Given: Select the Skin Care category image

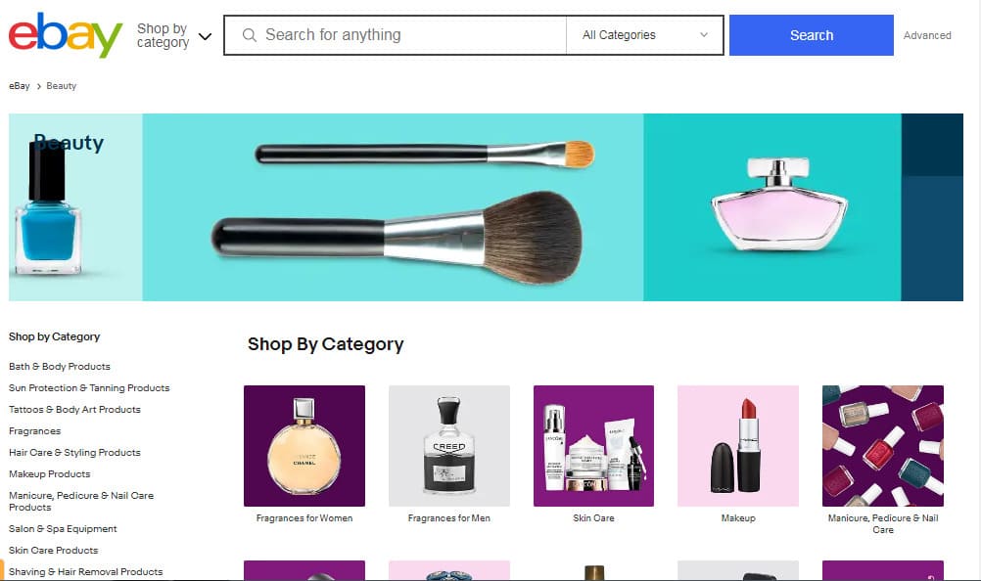Looking at the screenshot, I should tap(593, 445).
